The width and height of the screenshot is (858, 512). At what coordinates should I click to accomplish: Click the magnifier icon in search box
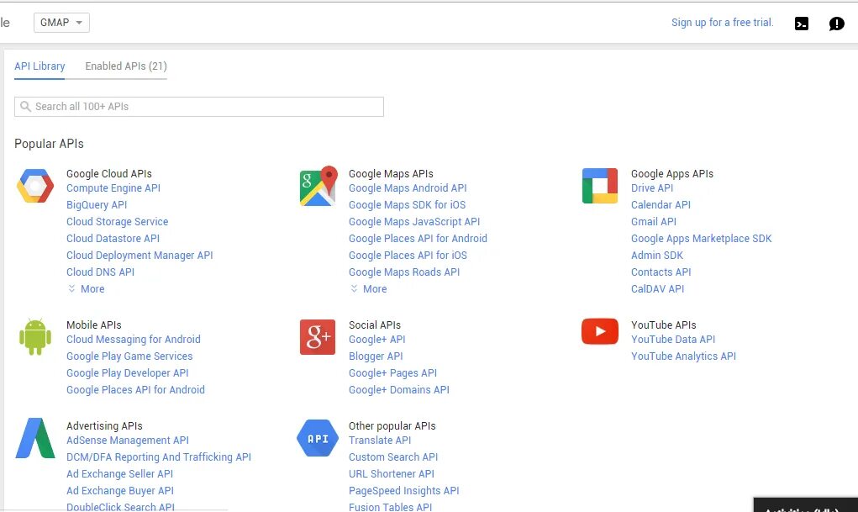25,106
